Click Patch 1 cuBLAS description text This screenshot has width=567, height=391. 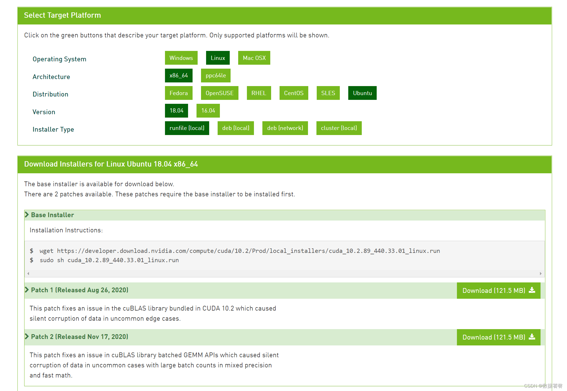coord(153,313)
